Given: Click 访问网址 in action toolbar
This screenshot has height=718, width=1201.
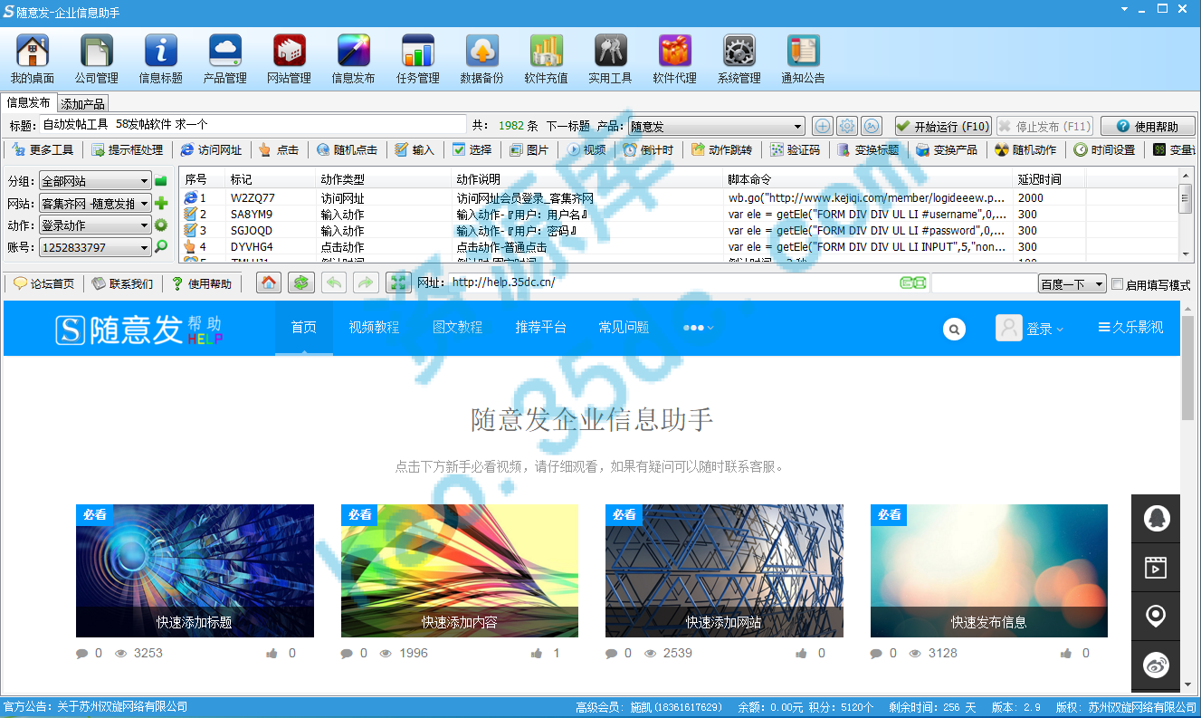Looking at the screenshot, I should pyautogui.click(x=211, y=149).
